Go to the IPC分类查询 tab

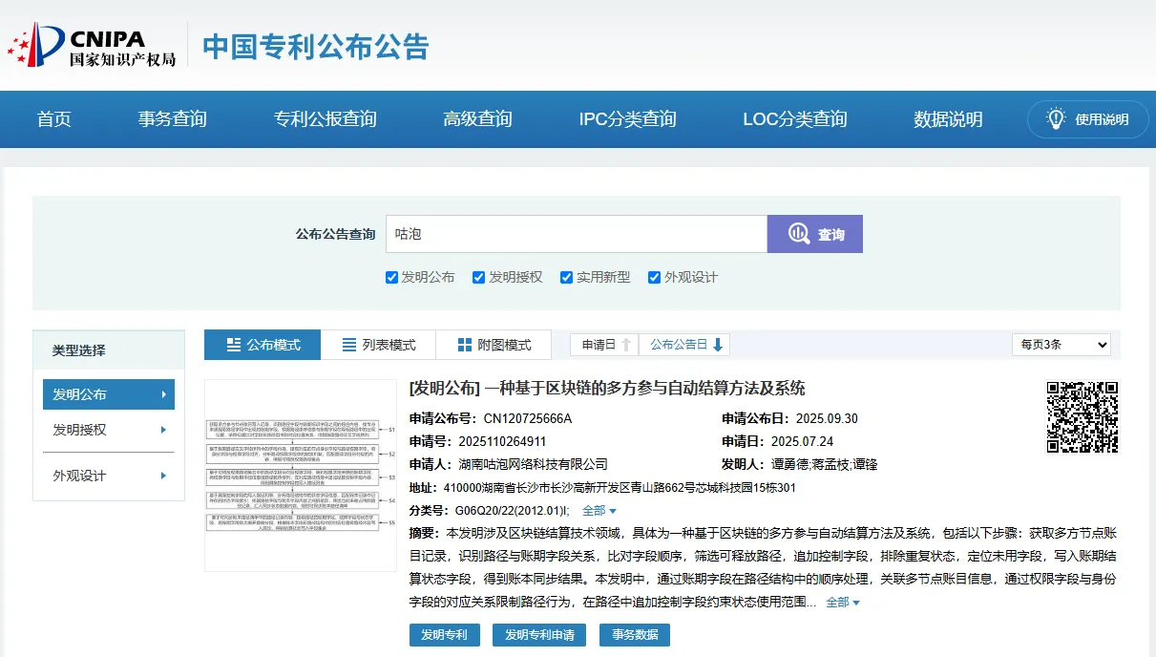[627, 118]
